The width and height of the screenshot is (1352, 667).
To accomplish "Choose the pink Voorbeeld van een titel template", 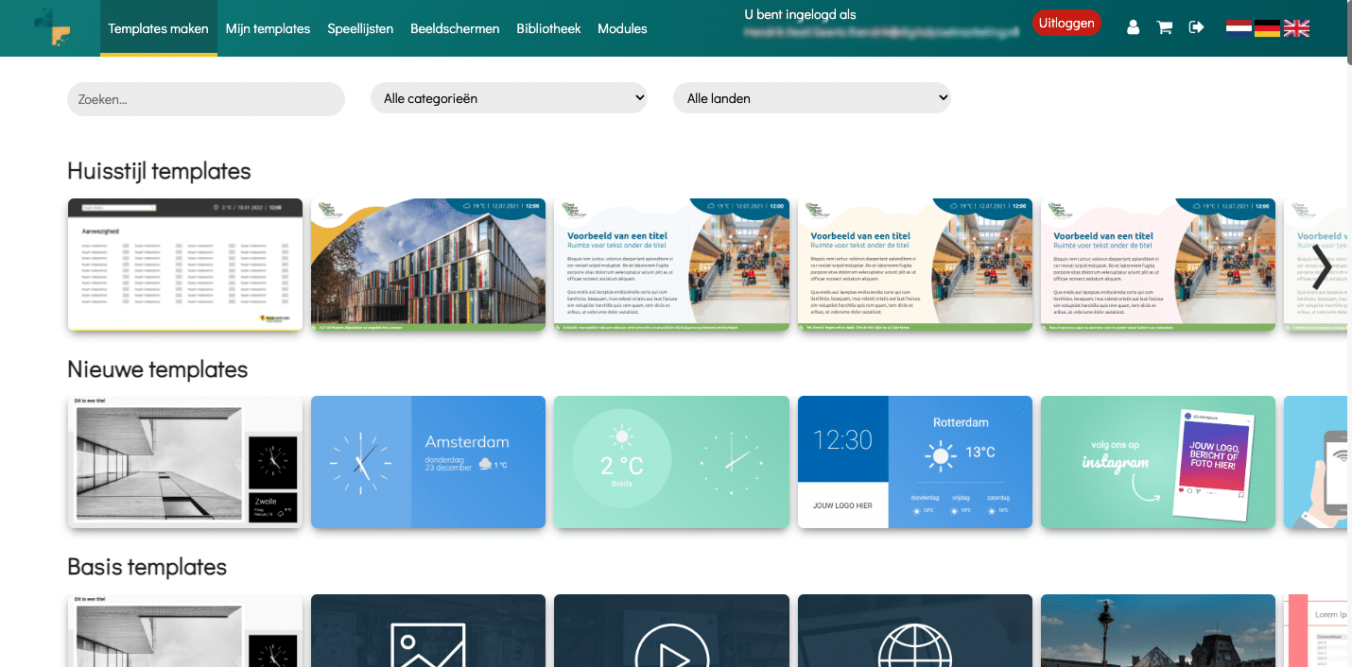I will [1158, 265].
